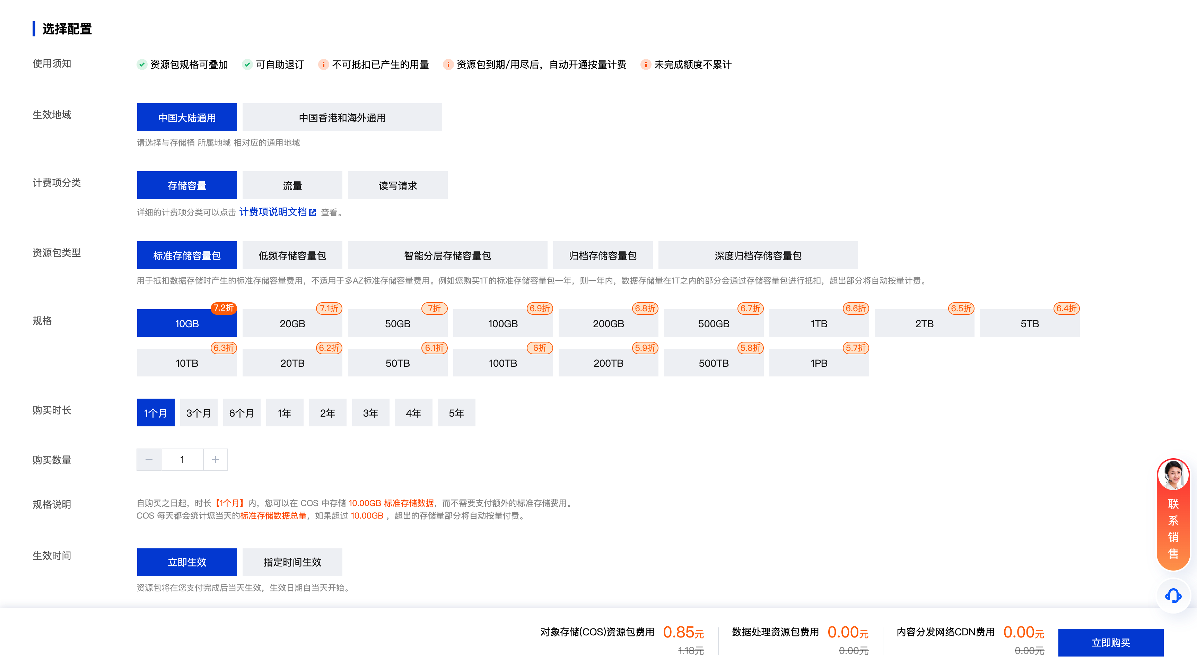Choose the 深度归档存储容量包 package type
The image size is (1197, 669).
pyautogui.click(x=758, y=256)
